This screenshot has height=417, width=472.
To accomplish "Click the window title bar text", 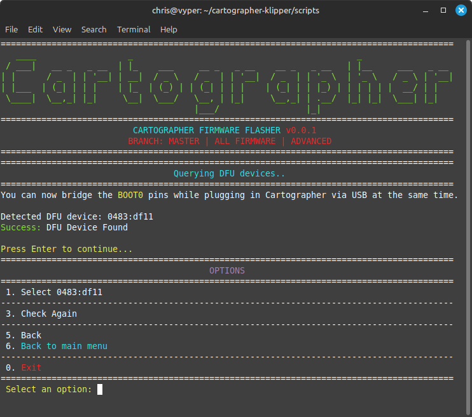I will coord(235,10).
